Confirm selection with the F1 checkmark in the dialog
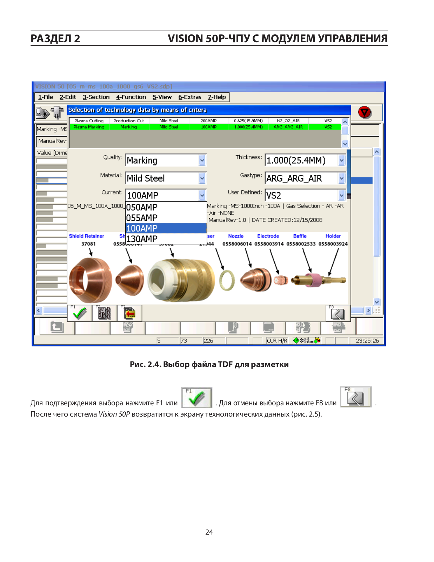The width and height of the screenshot is (434, 562). (80, 313)
